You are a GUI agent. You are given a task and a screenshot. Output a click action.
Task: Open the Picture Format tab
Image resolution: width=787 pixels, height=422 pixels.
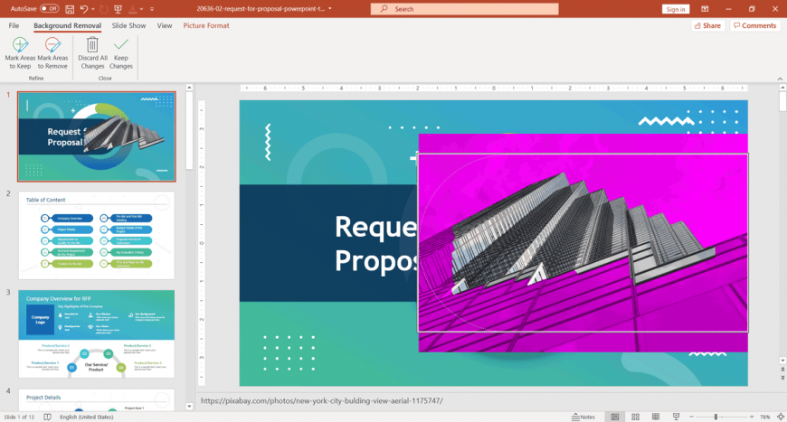click(206, 25)
